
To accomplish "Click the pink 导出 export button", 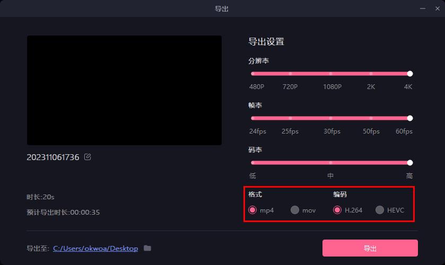I will (x=370, y=248).
